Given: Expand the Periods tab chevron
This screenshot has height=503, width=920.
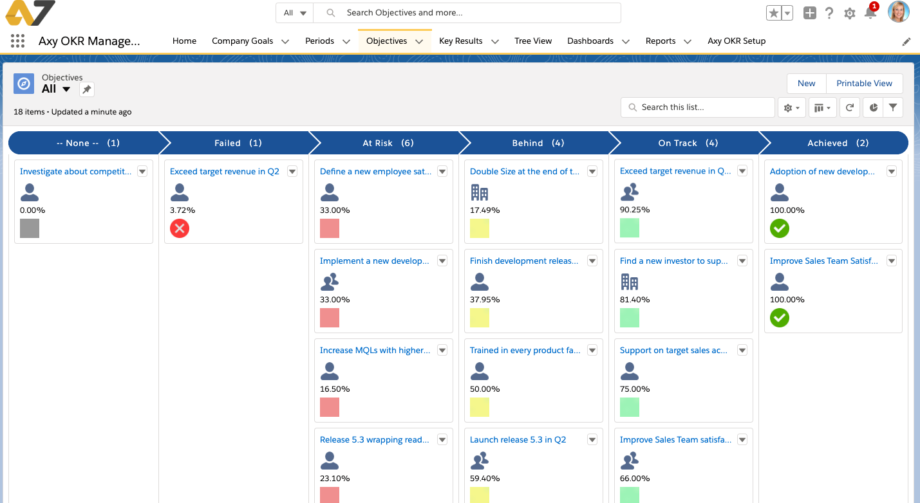Looking at the screenshot, I should [x=346, y=41].
